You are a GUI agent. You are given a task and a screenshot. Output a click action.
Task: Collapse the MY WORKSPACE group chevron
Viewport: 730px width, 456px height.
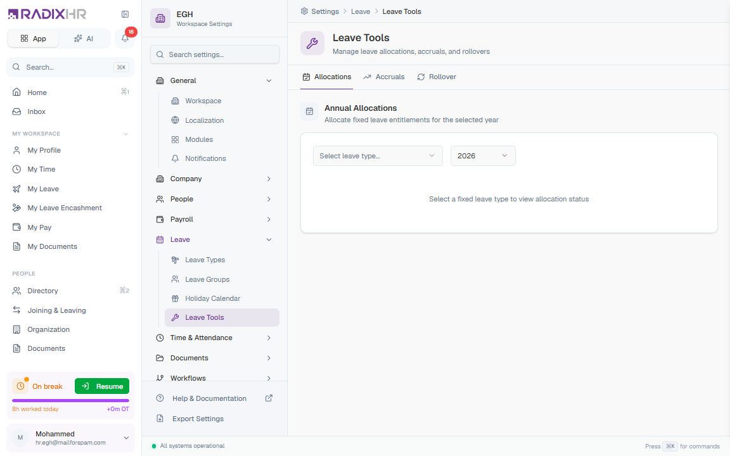pyautogui.click(x=125, y=134)
